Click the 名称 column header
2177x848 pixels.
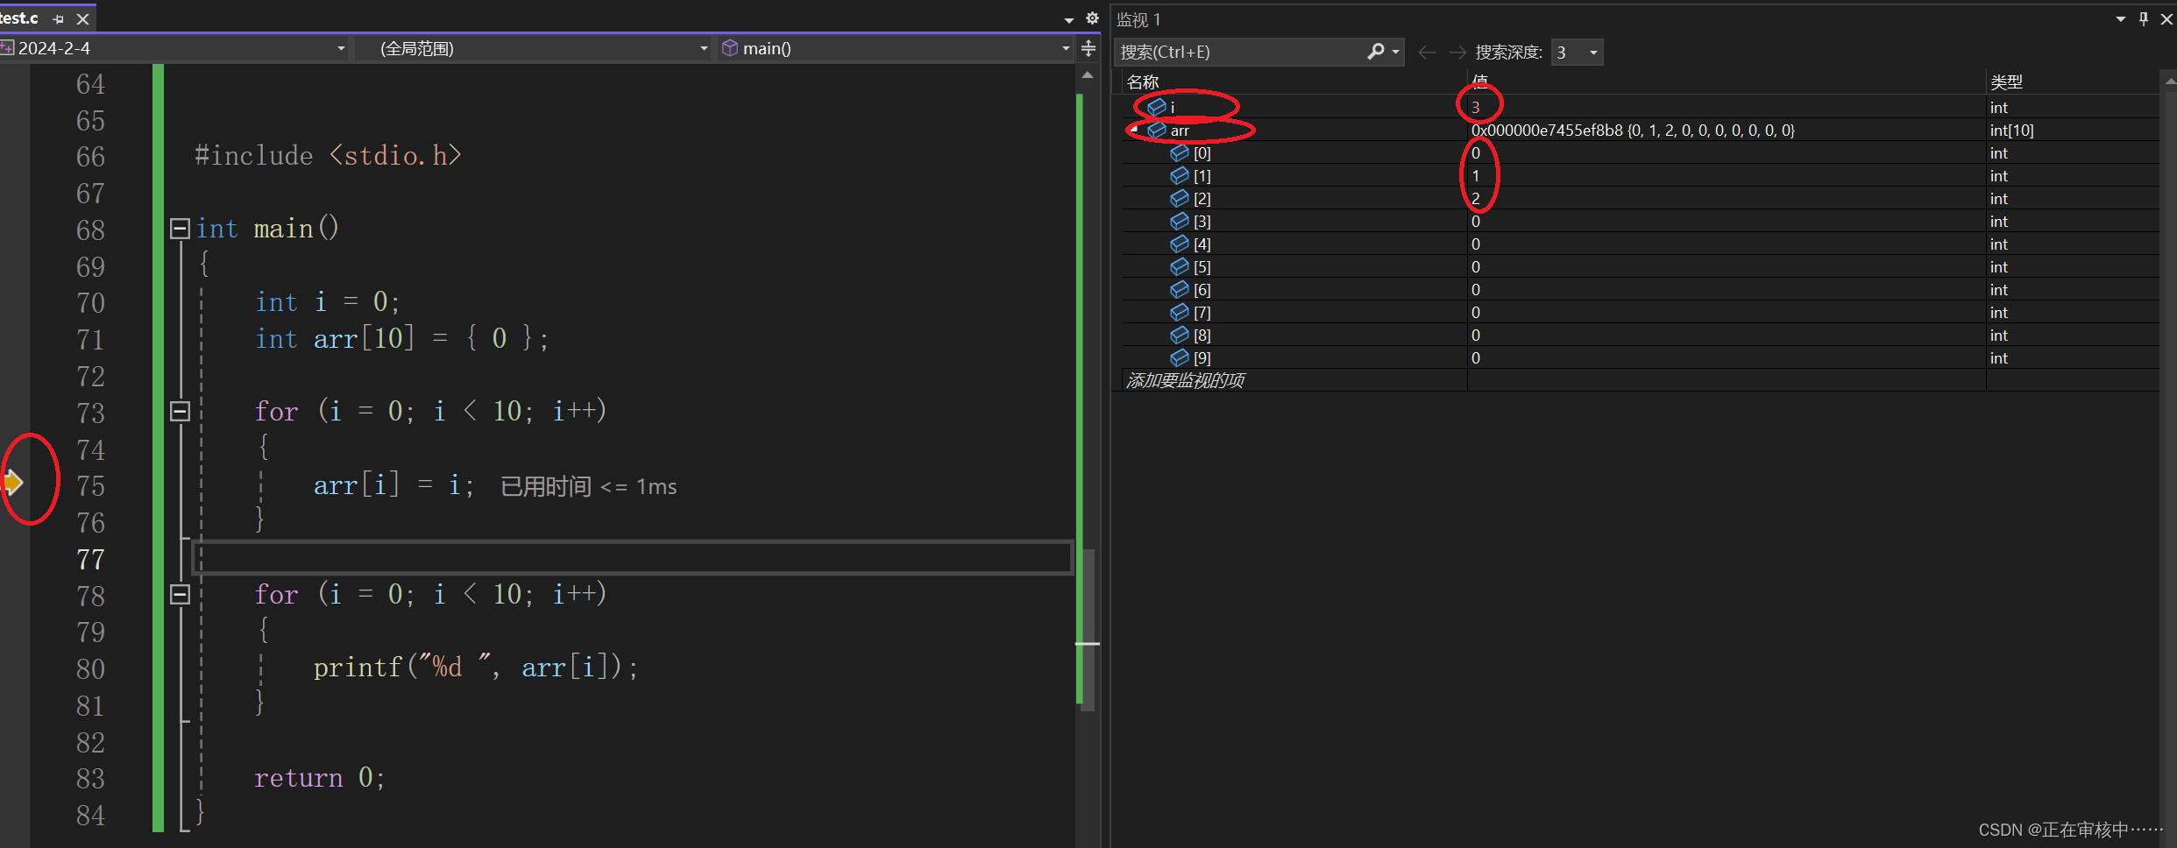[x=1143, y=81]
